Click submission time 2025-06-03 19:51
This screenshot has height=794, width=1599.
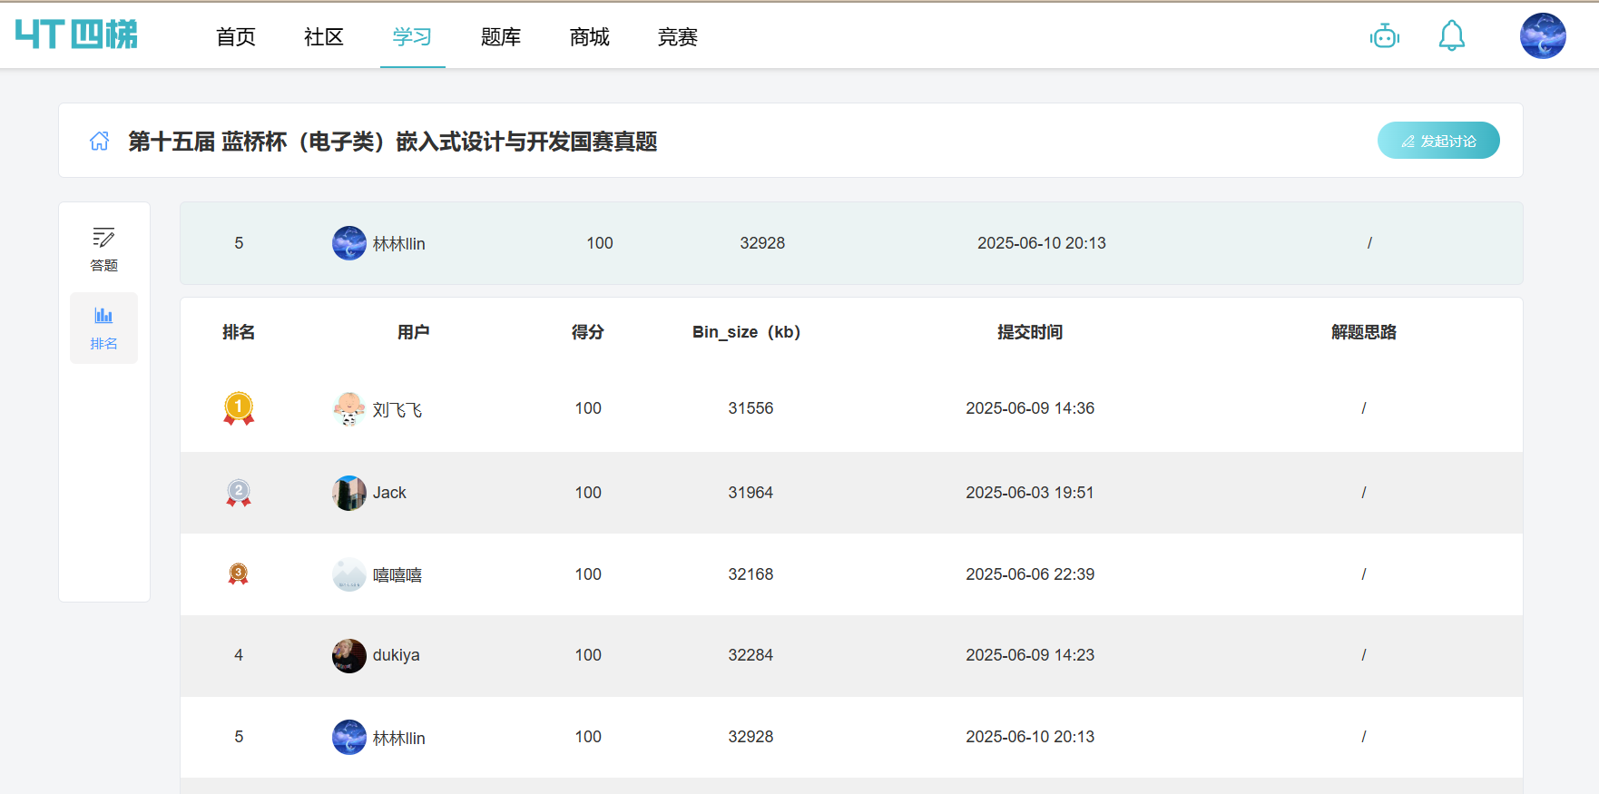[x=1030, y=493]
